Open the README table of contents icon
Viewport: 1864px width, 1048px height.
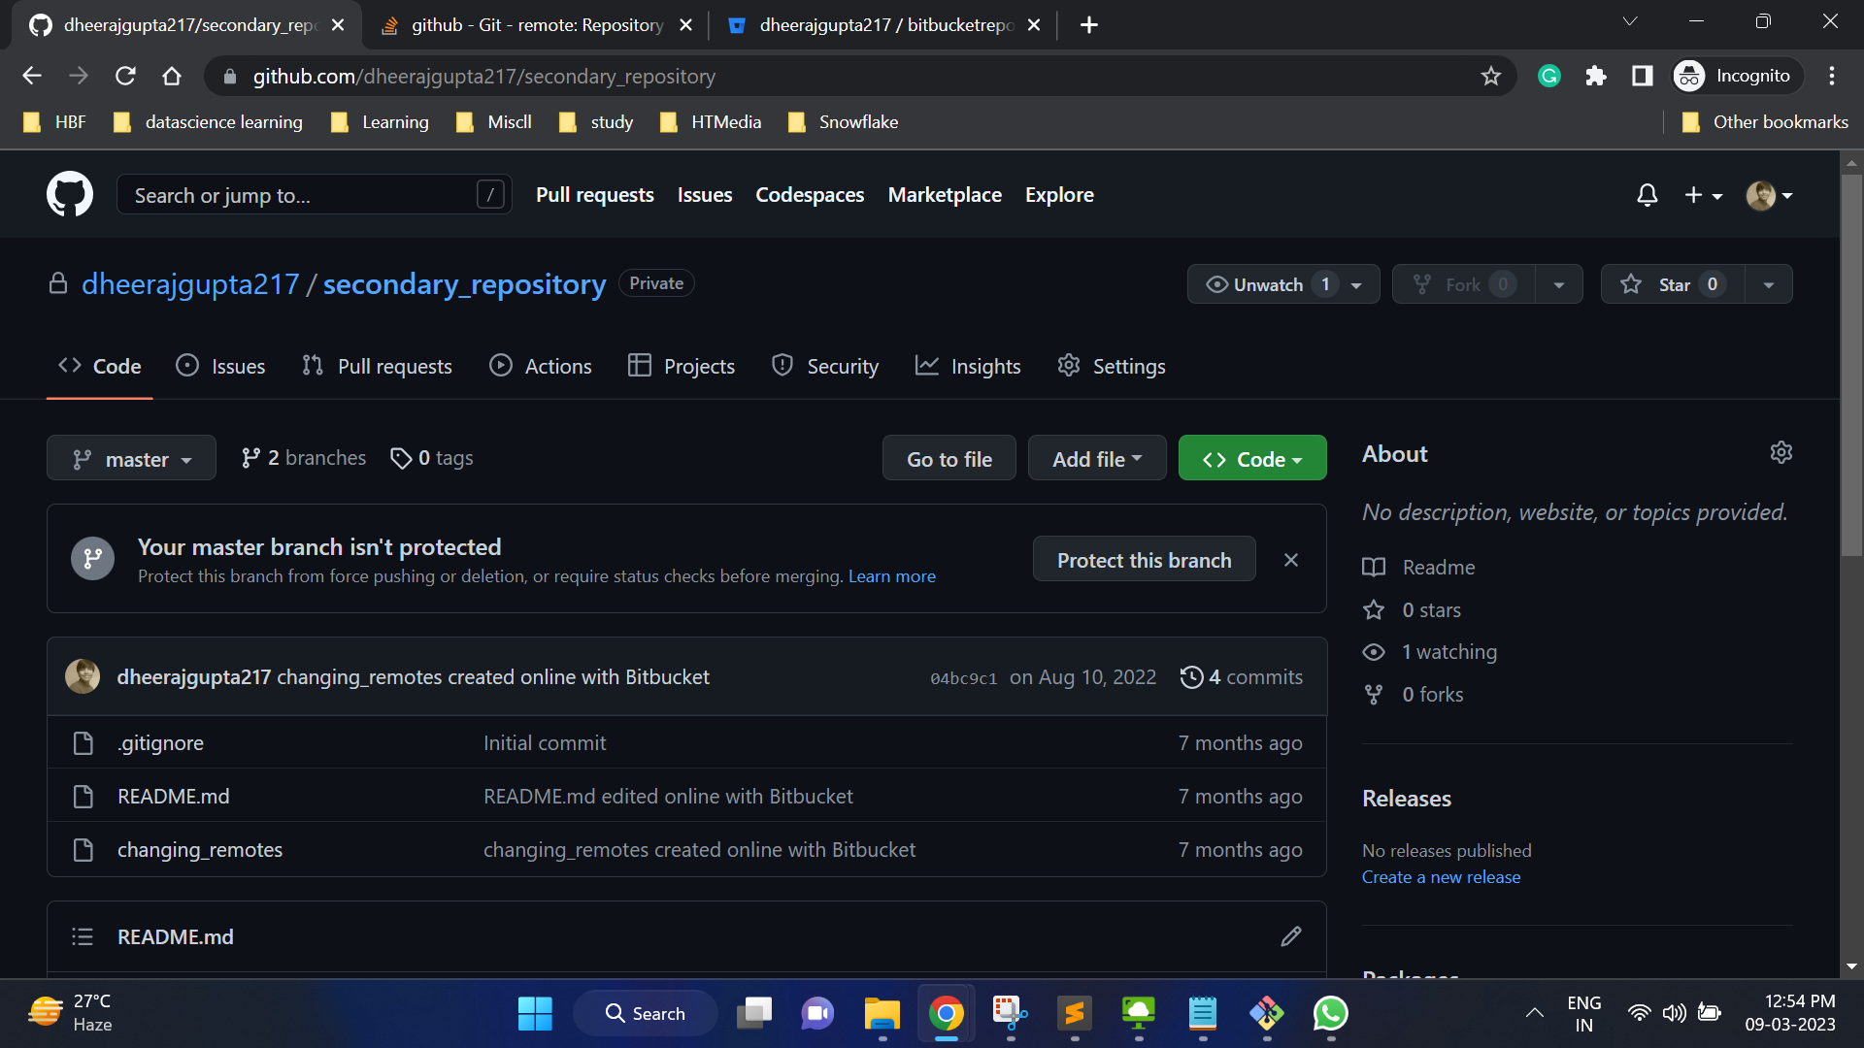(x=83, y=935)
